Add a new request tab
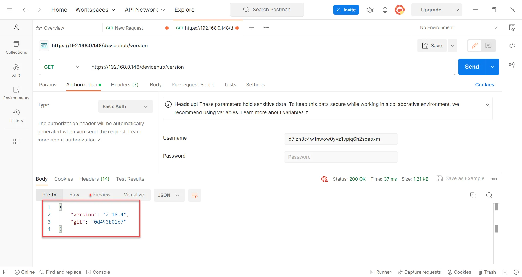The height and width of the screenshot is (277, 522). pyautogui.click(x=251, y=27)
